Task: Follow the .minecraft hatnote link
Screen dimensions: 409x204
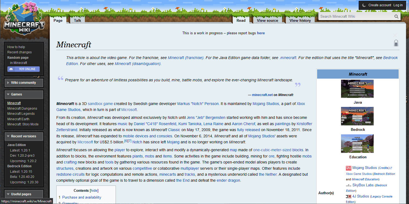Action: click(x=288, y=58)
